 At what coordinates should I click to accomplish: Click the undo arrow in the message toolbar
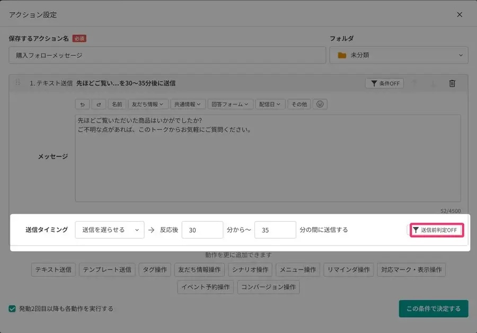tap(82, 104)
